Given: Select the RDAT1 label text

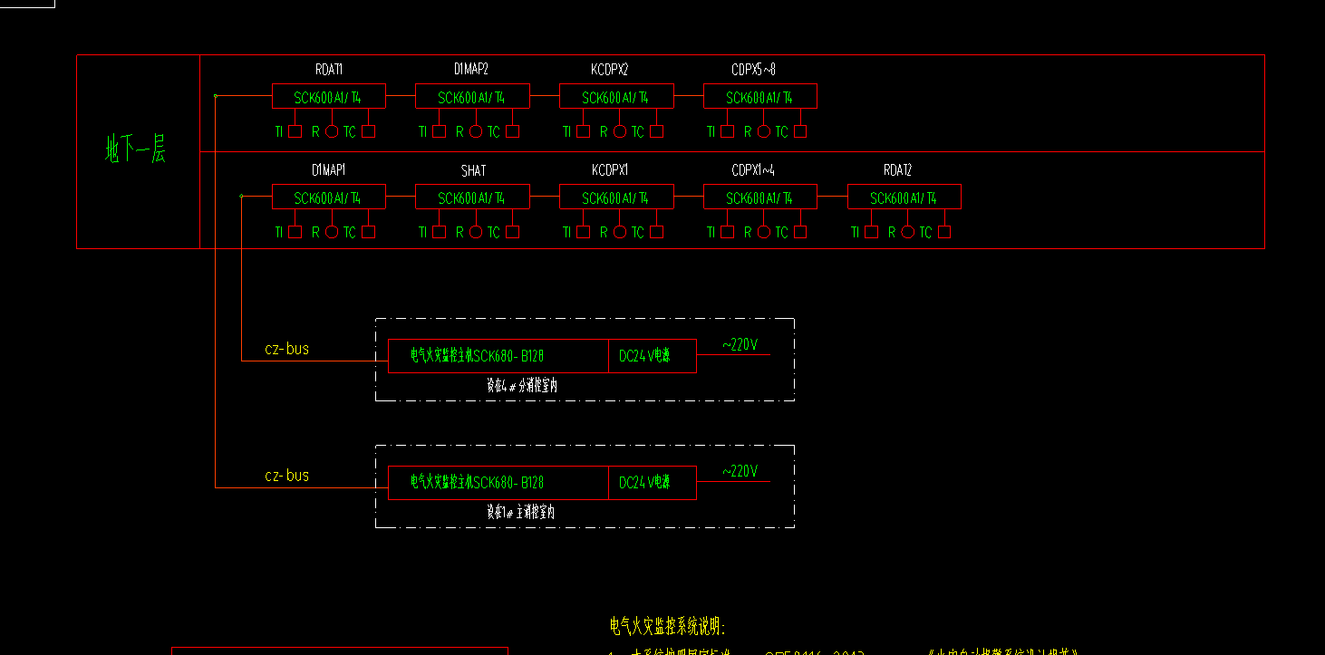Looking at the screenshot, I should point(328,70).
